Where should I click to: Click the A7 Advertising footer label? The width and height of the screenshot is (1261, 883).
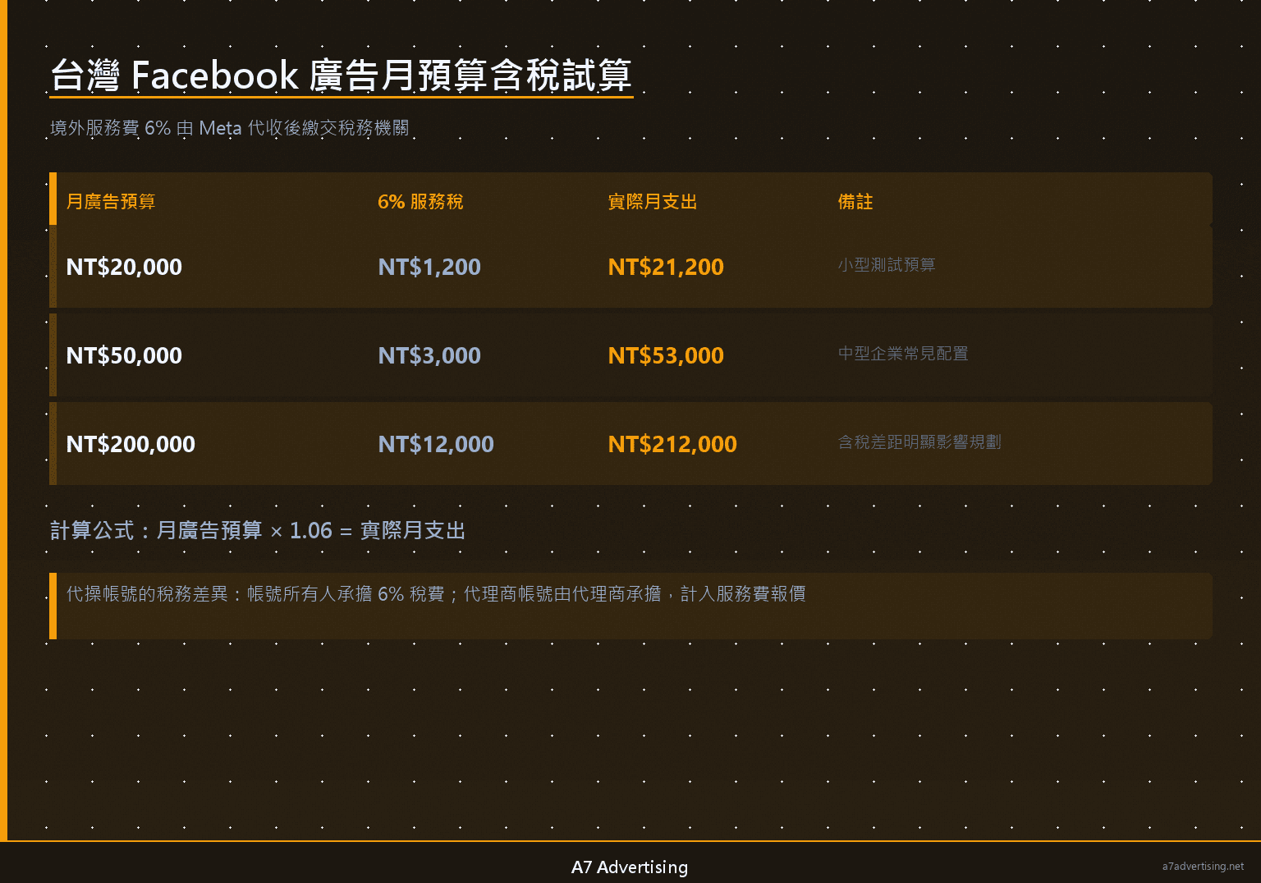630,867
